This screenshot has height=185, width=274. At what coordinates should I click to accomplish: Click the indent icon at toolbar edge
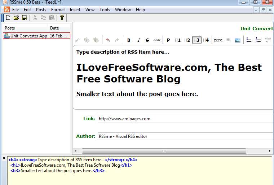(x=268, y=40)
